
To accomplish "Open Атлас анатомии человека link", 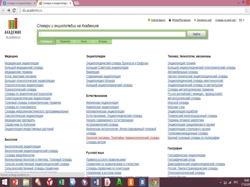I will click(20, 76).
